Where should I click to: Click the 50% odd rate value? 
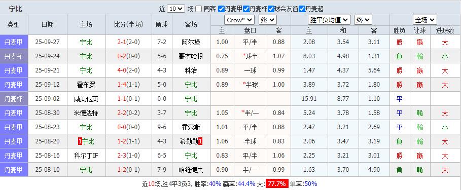[x=310, y=184]
